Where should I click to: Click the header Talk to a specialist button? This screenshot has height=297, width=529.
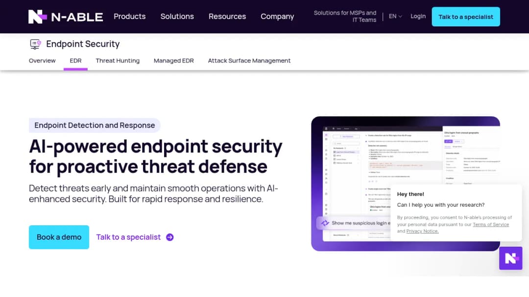click(x=466, y=17)
